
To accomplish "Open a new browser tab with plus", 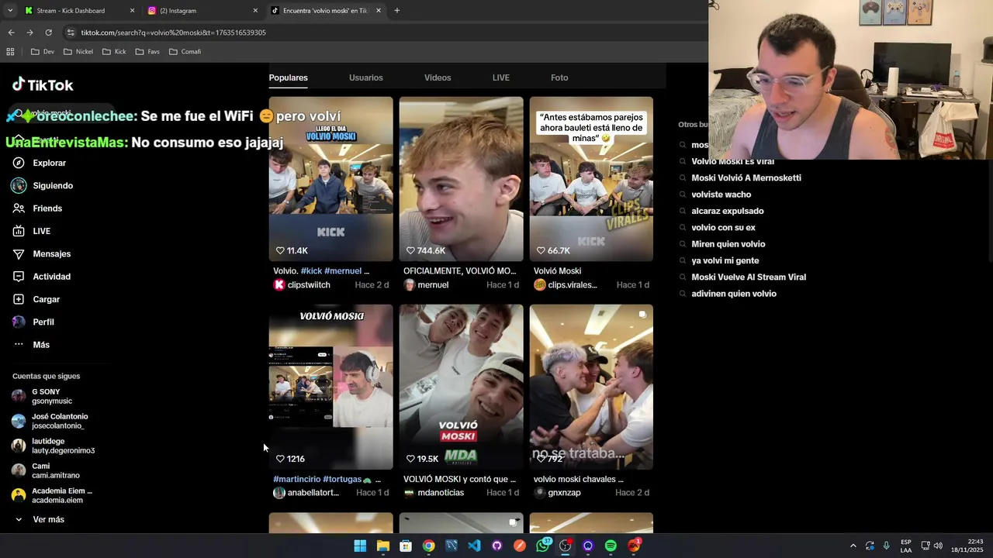I will 396,11.
